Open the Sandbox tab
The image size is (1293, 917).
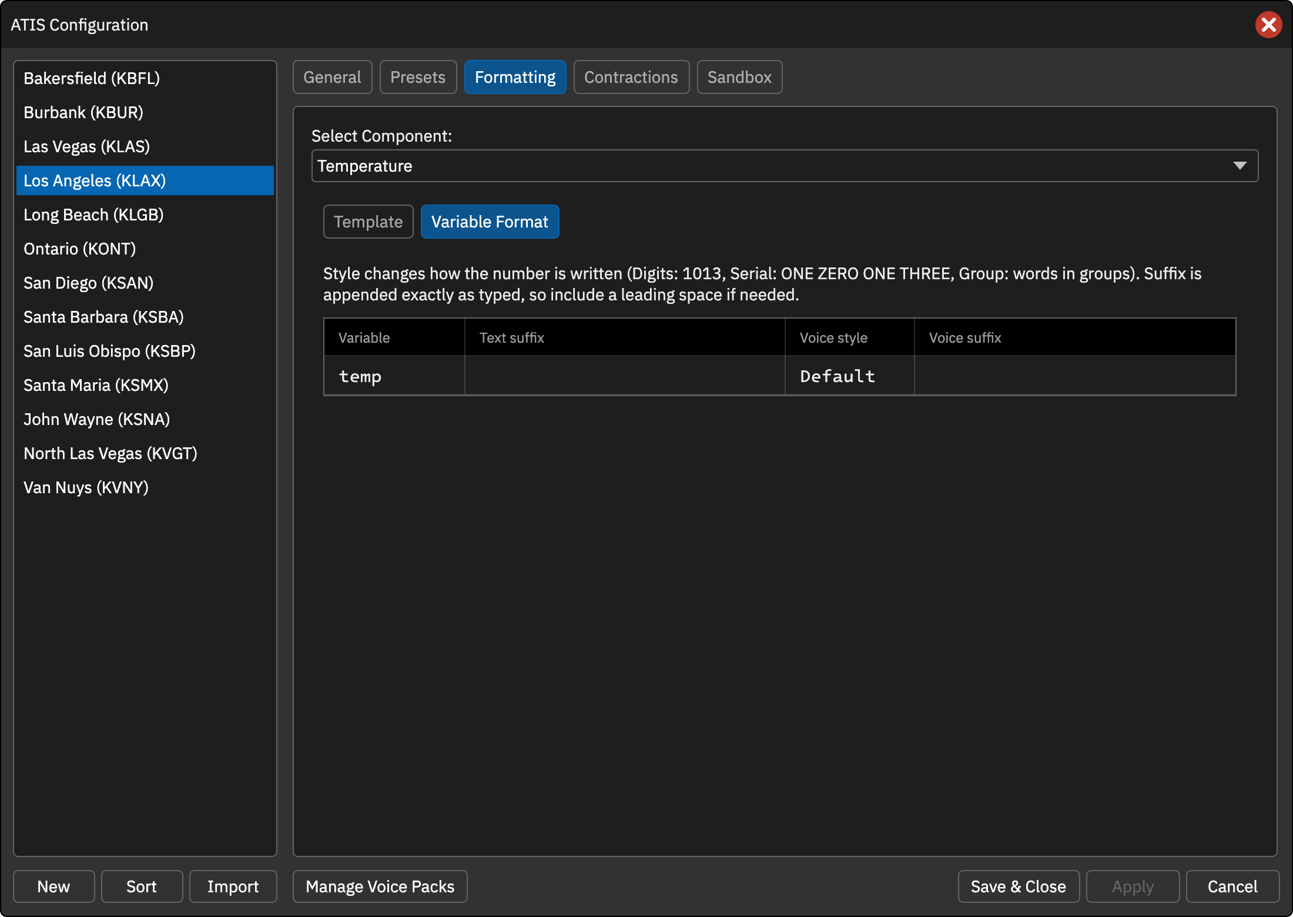tap(739, 77)
